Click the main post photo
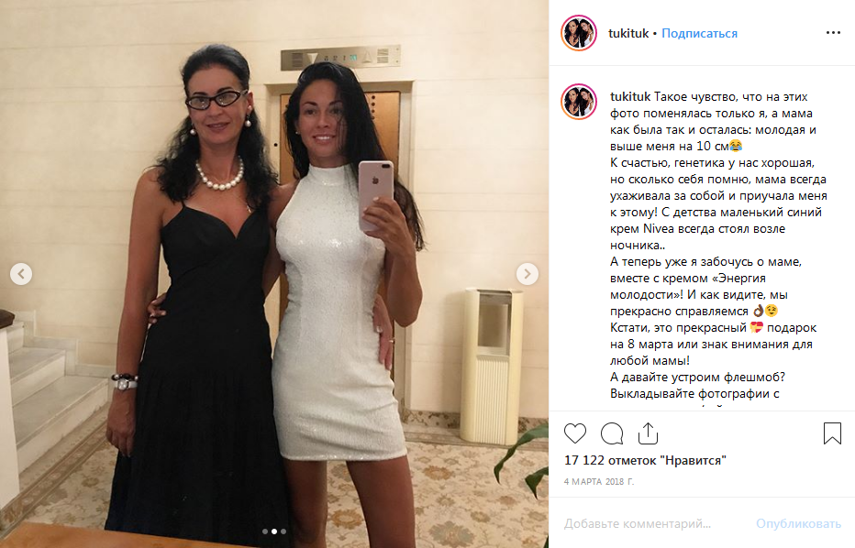 coord(274,274)
